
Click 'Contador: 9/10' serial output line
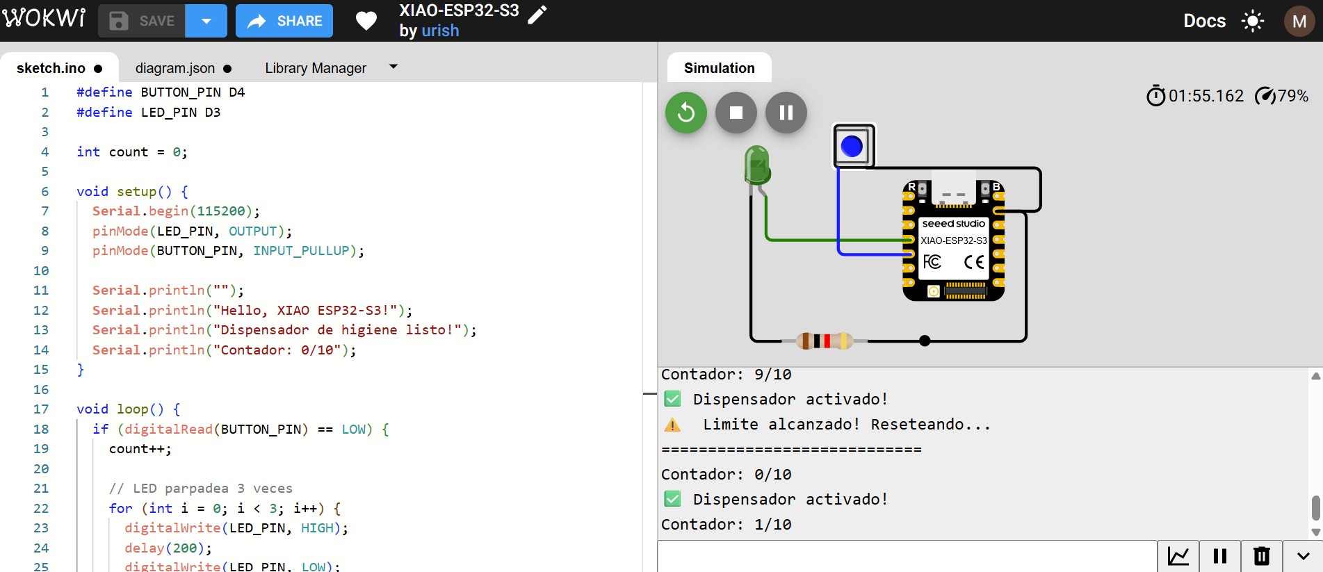tap(727, 375)
